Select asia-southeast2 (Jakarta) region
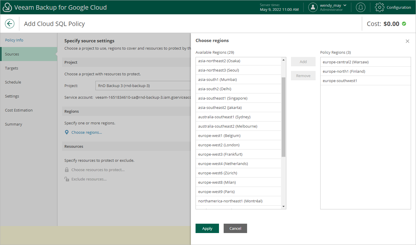 238,107
